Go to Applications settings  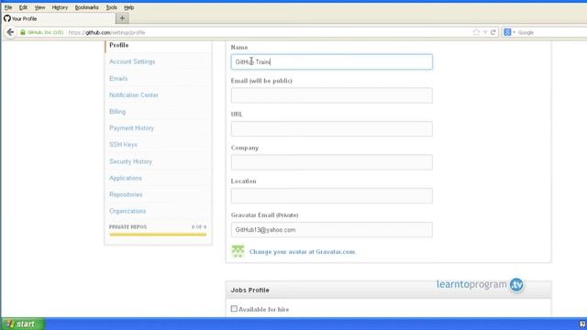click(126, 178)
